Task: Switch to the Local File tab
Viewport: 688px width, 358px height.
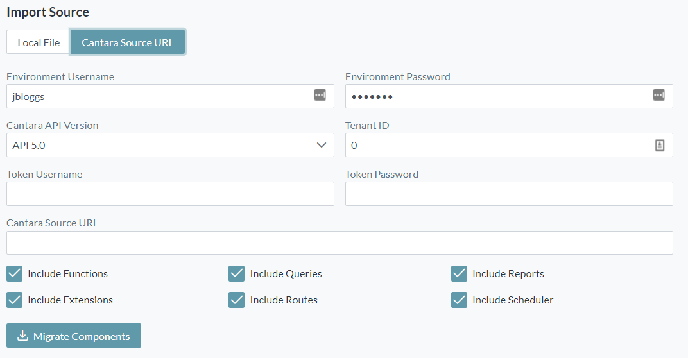Action: [x=39, y=42]
